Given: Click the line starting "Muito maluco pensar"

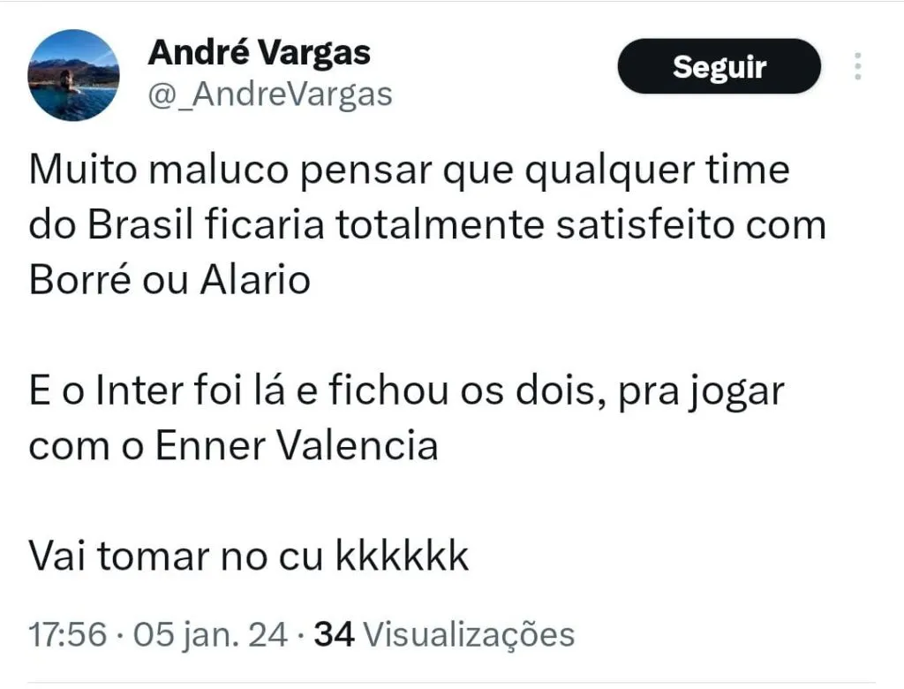Looking at the screenshot, I should pos(409,170).
